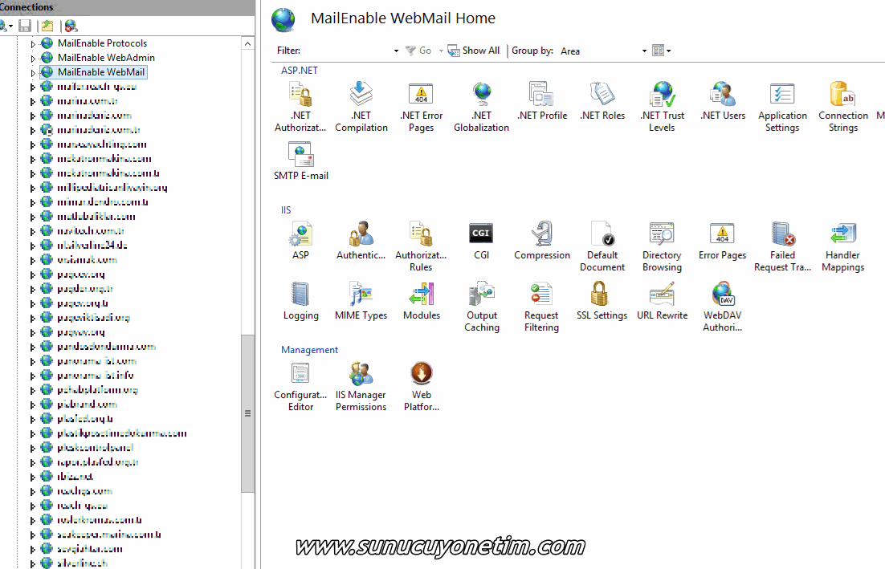Open the .NET Roles feature

602,101
